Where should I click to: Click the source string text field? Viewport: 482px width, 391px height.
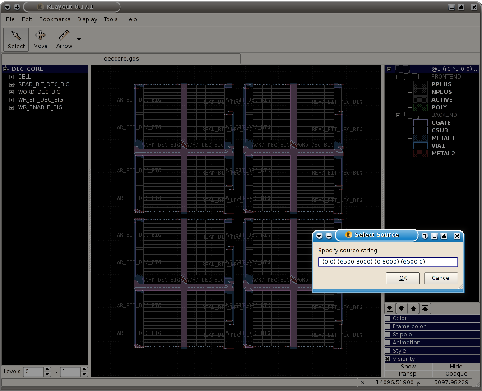[388, 262]
